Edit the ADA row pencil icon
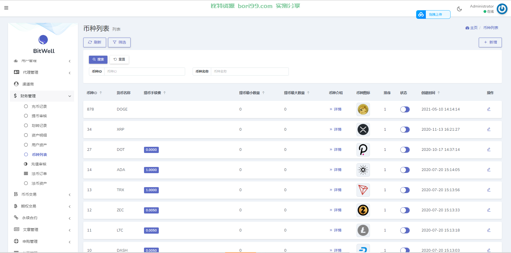 coord(489,170)
